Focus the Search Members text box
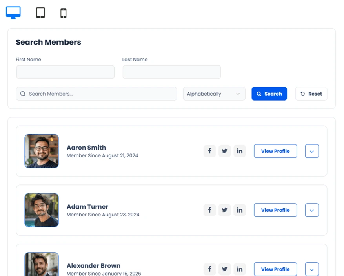Screen dimensions: 344x276 coord(96,94)
